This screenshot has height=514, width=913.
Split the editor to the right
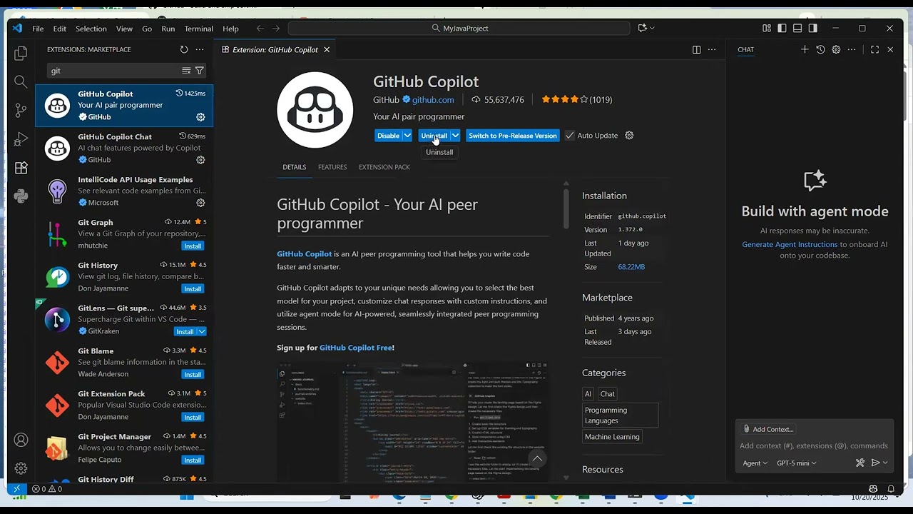click(x=696, y=49)
